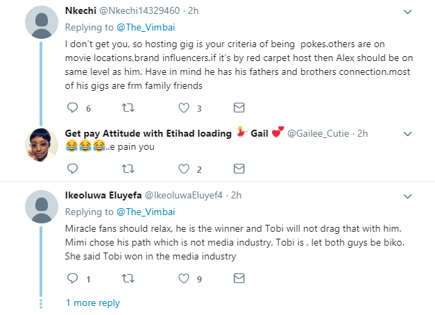Open Nkechi's default avatar
This screenshot has height=315, width=435.
(41, 24)
